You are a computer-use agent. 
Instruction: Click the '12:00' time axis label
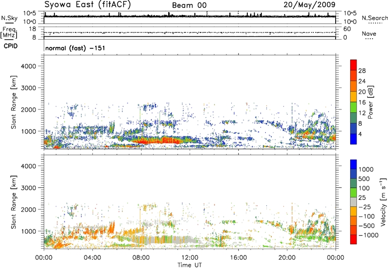190,258
